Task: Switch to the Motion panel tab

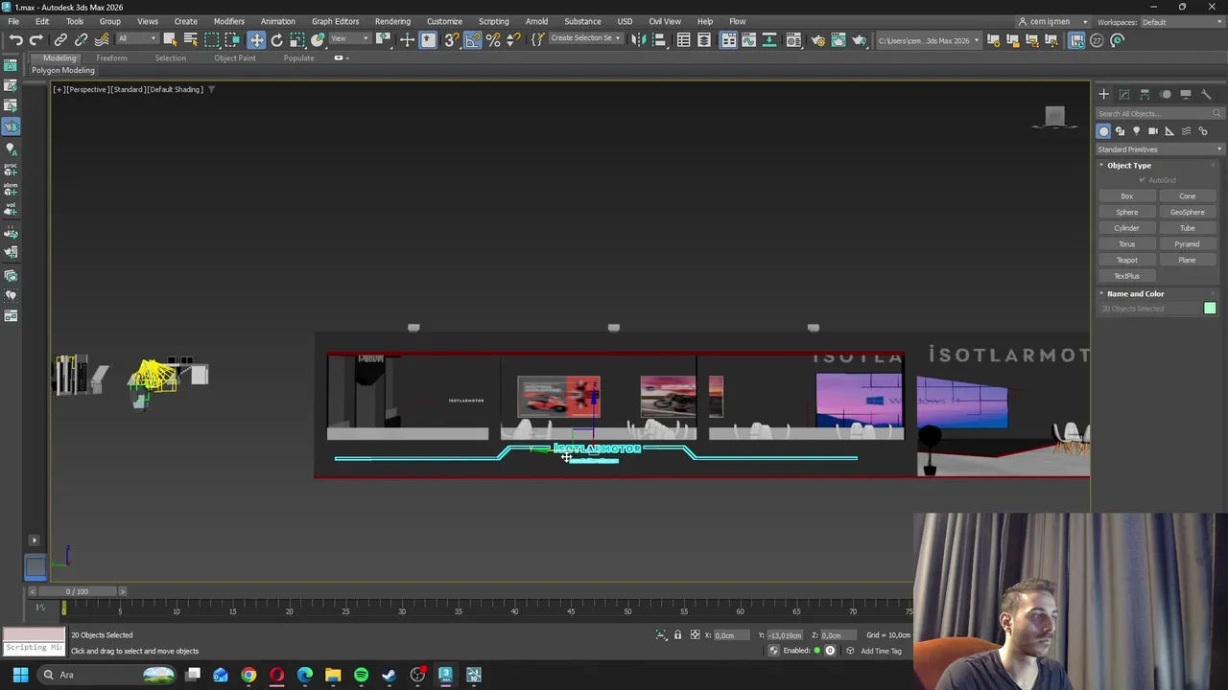Action: [1166, 94]
